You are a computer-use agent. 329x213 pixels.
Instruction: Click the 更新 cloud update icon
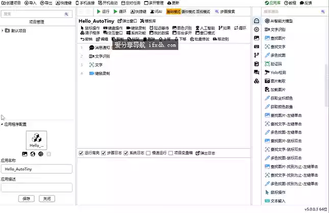point(169,3)
